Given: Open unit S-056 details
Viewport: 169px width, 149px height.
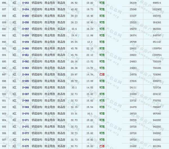Looking at the screenshot, I should (25, 22).
